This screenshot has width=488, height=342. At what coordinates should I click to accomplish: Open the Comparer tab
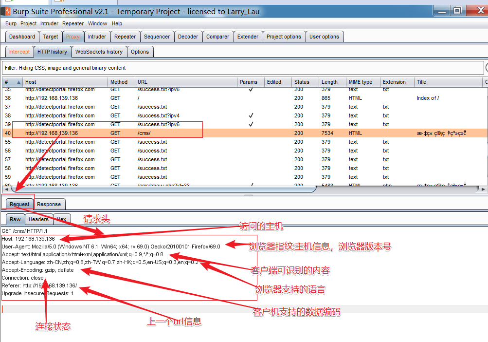217,37
